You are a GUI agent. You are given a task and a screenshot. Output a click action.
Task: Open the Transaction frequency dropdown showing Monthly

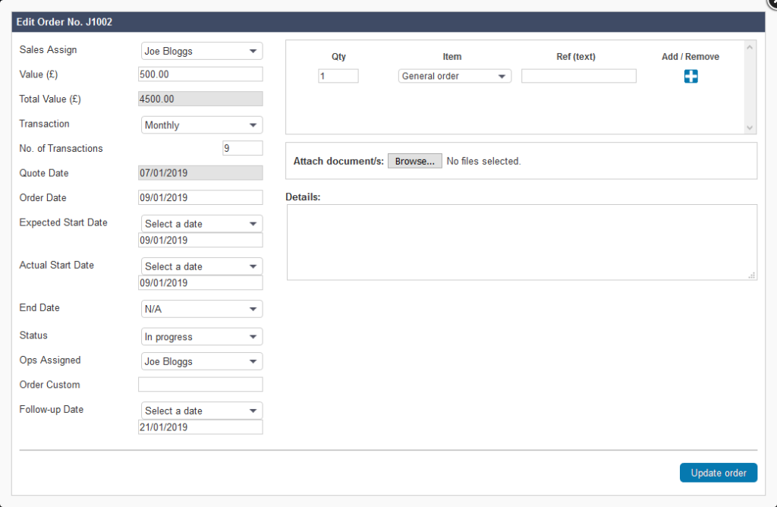pos(200,124)
